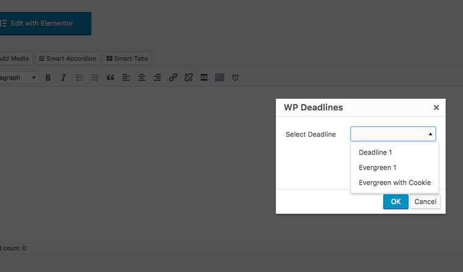Click the word count status text
The width and height of the screenshot is (463, 272).
click(13, 248)
